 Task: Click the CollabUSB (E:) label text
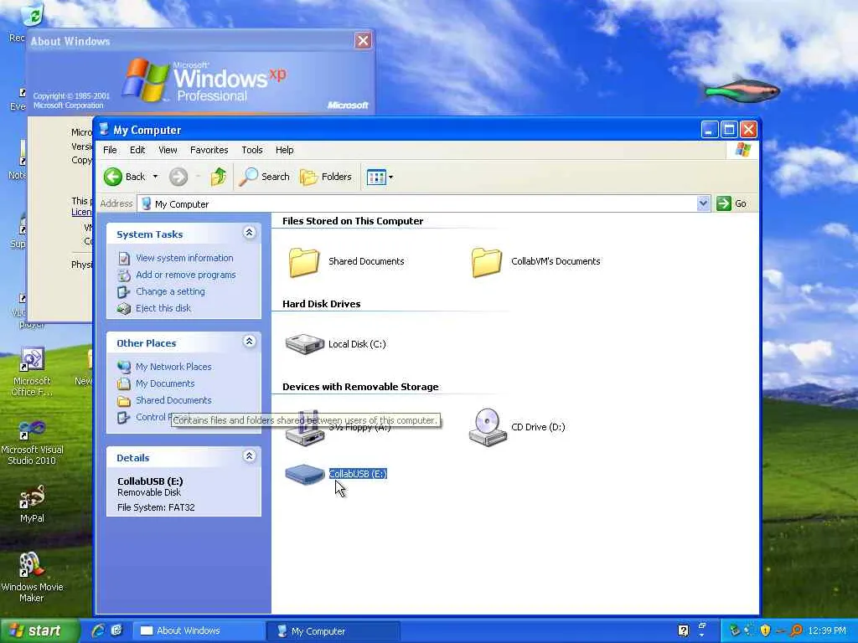tap(358, 474)
